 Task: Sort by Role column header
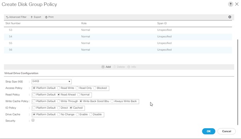point(84,23)
